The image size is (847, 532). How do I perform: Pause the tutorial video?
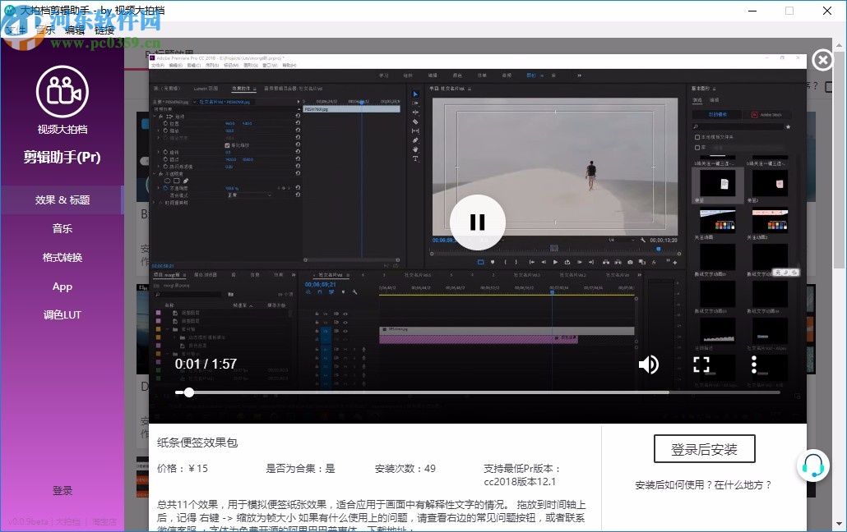pyautogui.click(x=477, y=222)
